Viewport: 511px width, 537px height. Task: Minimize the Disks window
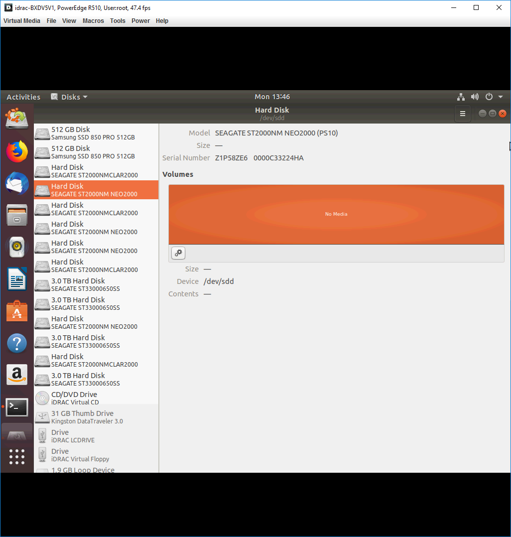[x=482, y=114]
